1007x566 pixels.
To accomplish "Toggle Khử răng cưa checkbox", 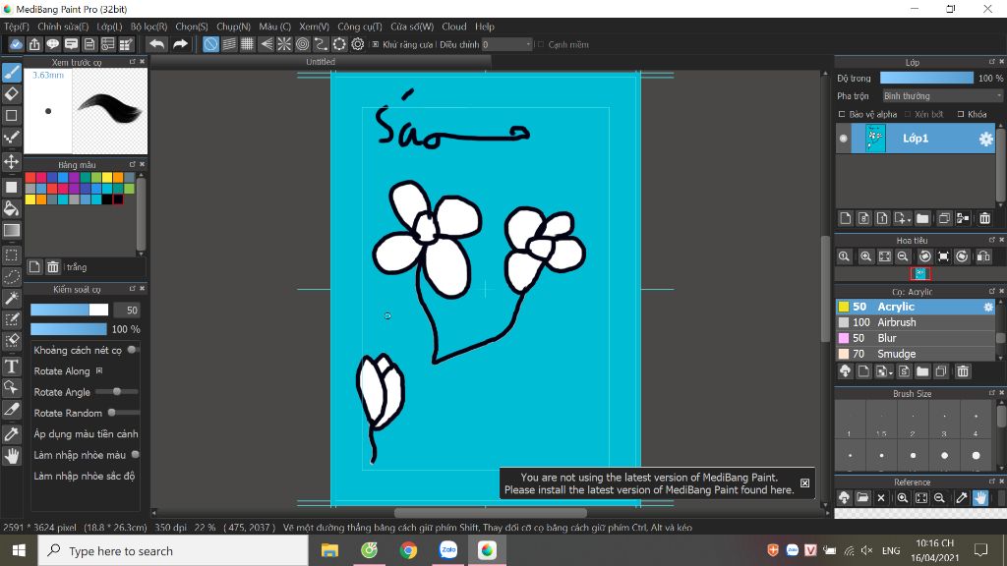I will tap(376, 44).
